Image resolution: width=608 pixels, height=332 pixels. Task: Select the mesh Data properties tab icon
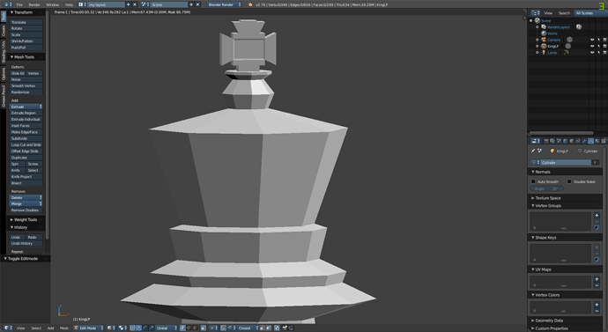590,141
